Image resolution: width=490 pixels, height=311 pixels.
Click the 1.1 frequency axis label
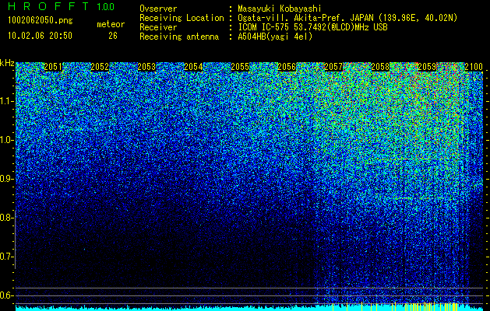point(7,101)
